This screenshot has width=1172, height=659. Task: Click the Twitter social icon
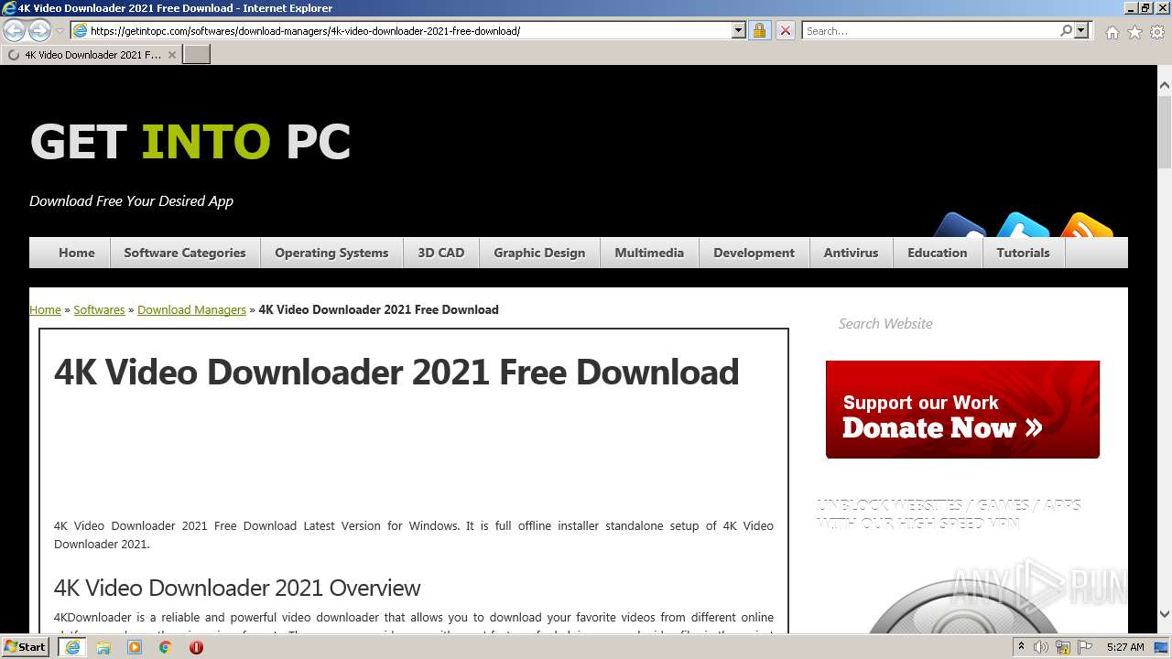click(x=1023, y=225)
